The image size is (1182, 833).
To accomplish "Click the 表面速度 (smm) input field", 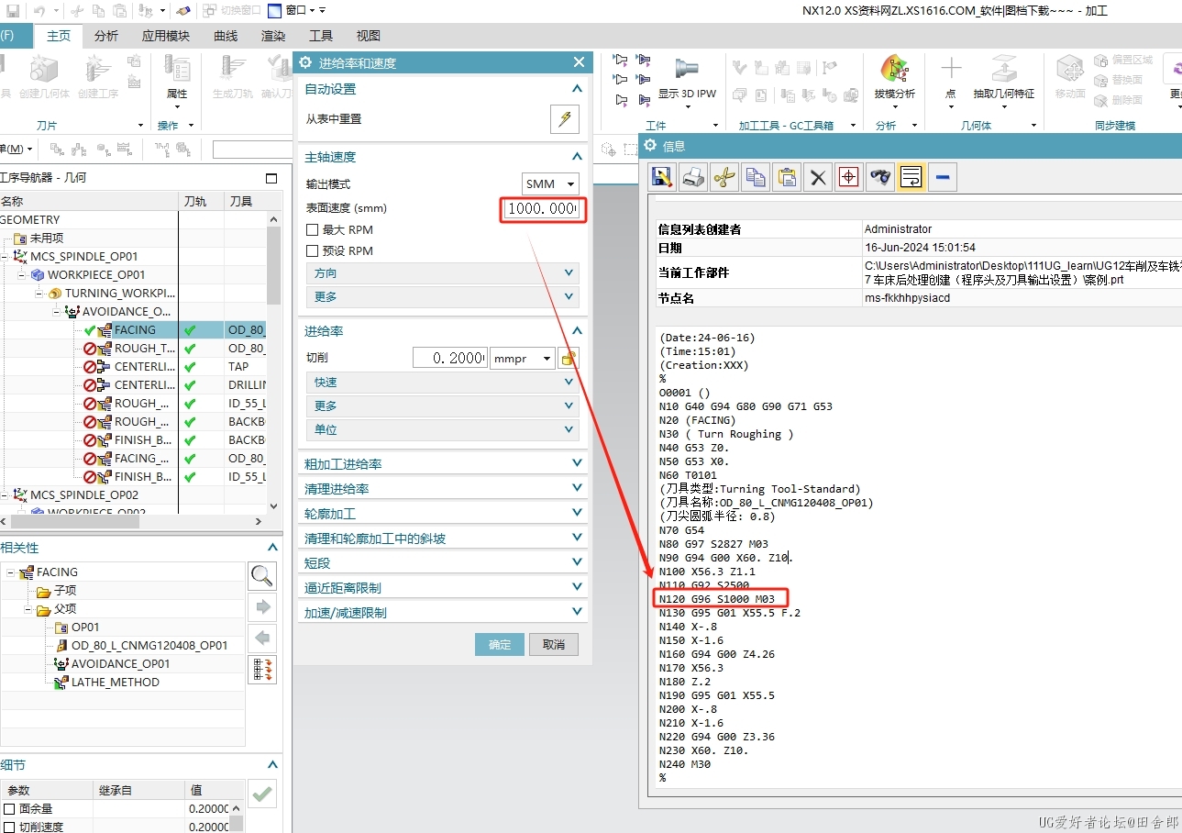I will click(x=543, y=209).
